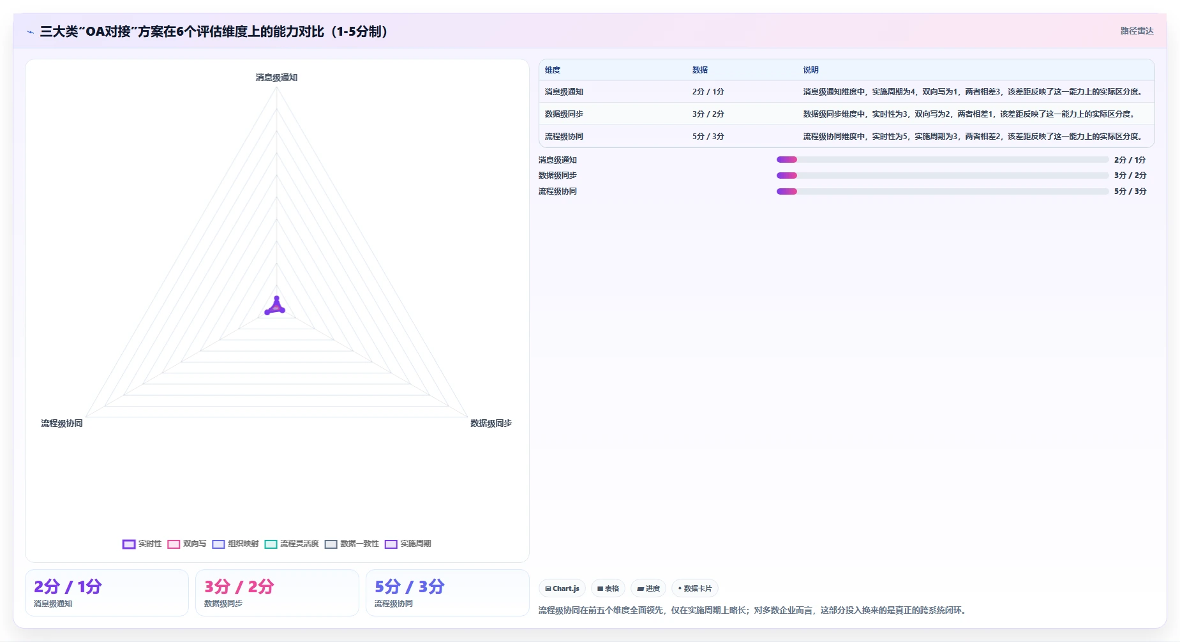
Task: Click 3分 / 2分 value beside the progress bar
Action: (1130, 175)
